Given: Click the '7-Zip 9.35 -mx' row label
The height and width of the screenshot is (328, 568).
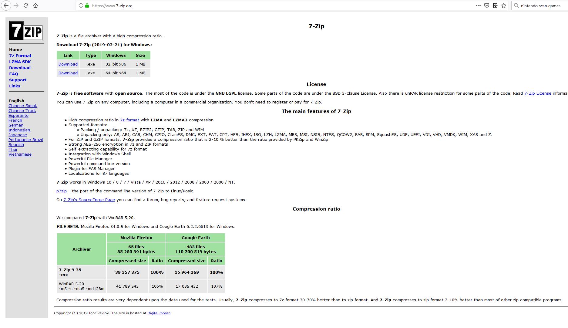Looking at the screenshot, I should tap(82, 272).
